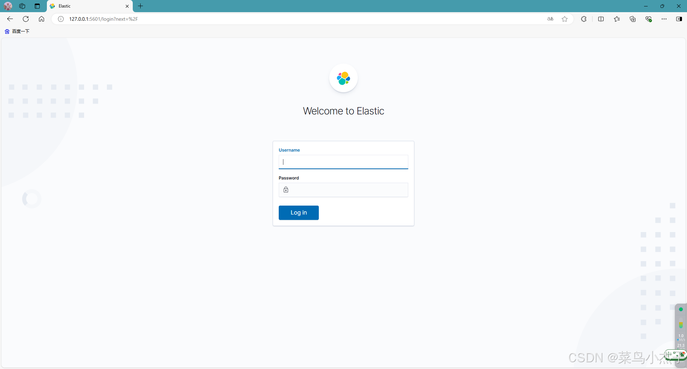Screen dimensions: 687x369
Task: Open browser essentials heart icon
Action: tap(648, 19)
